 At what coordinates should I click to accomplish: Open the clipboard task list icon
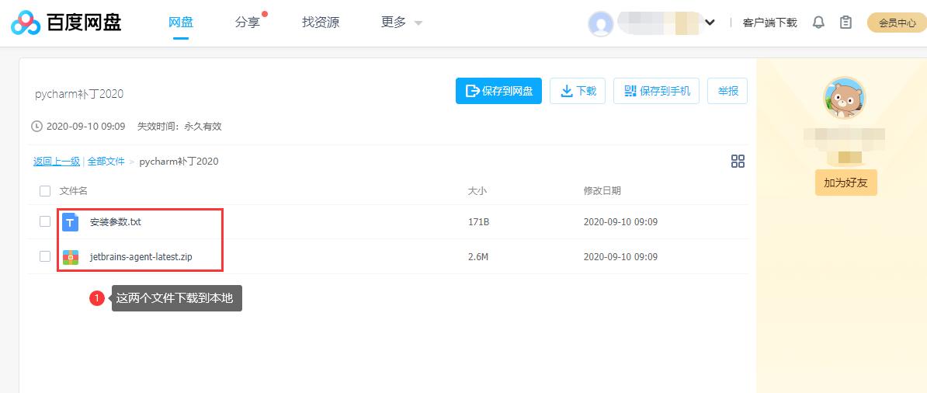tap(845, 23)
